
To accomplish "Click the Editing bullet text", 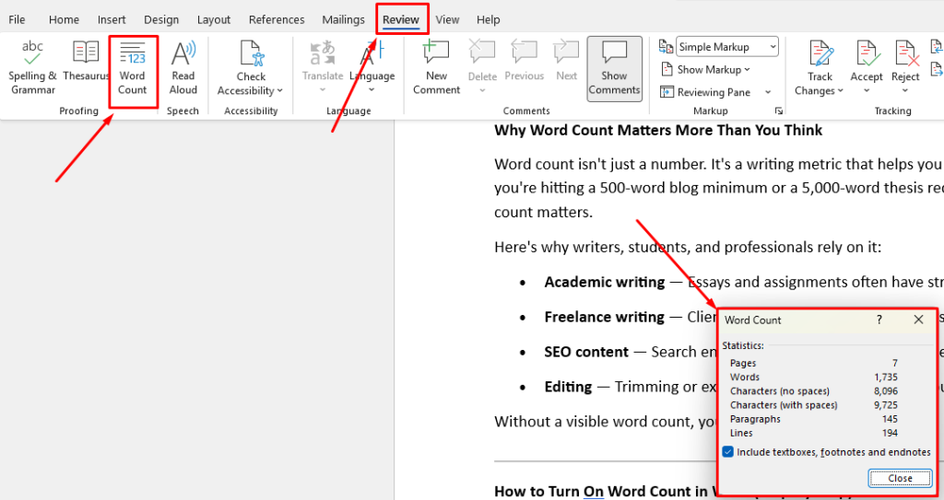I will coord(568,387).
